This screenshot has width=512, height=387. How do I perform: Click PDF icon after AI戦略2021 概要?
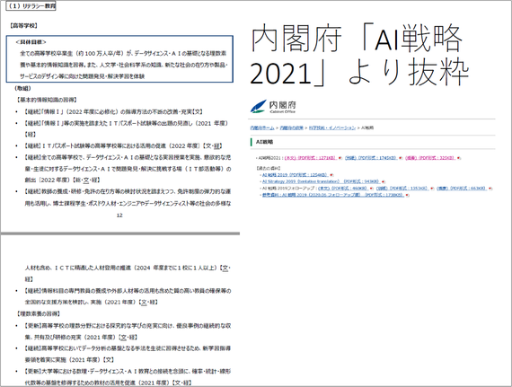(458, 158)
